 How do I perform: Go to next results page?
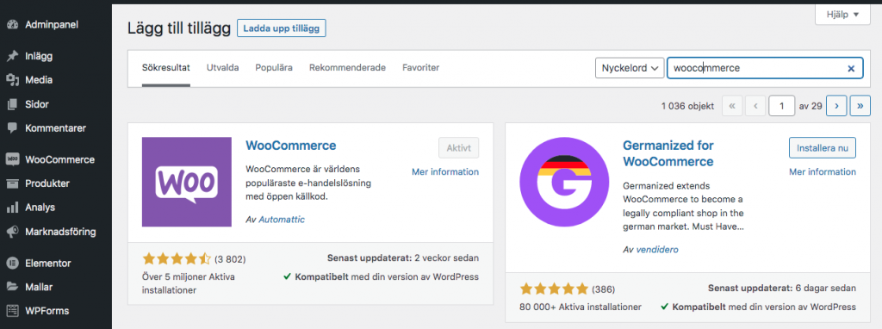pos(836,105)
